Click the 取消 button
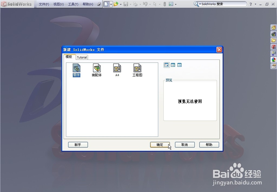This screenshot has width=277, height=192. pyautogui.click(x=185, y=145)
